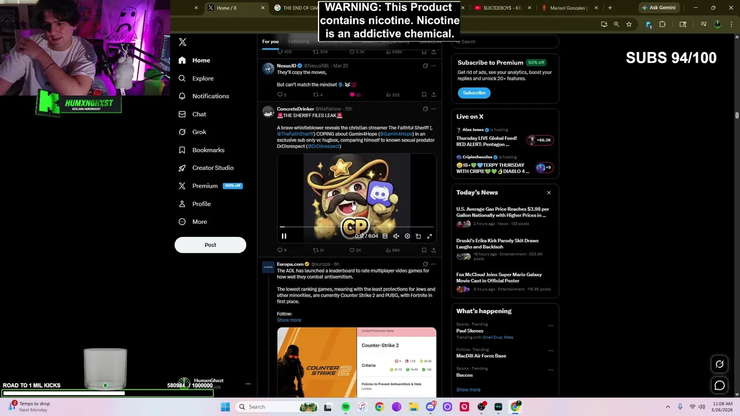Open Creator Studio in sidebar
Image resolution: width=740 pixels, height=416 pixels.
pos(206,168)
